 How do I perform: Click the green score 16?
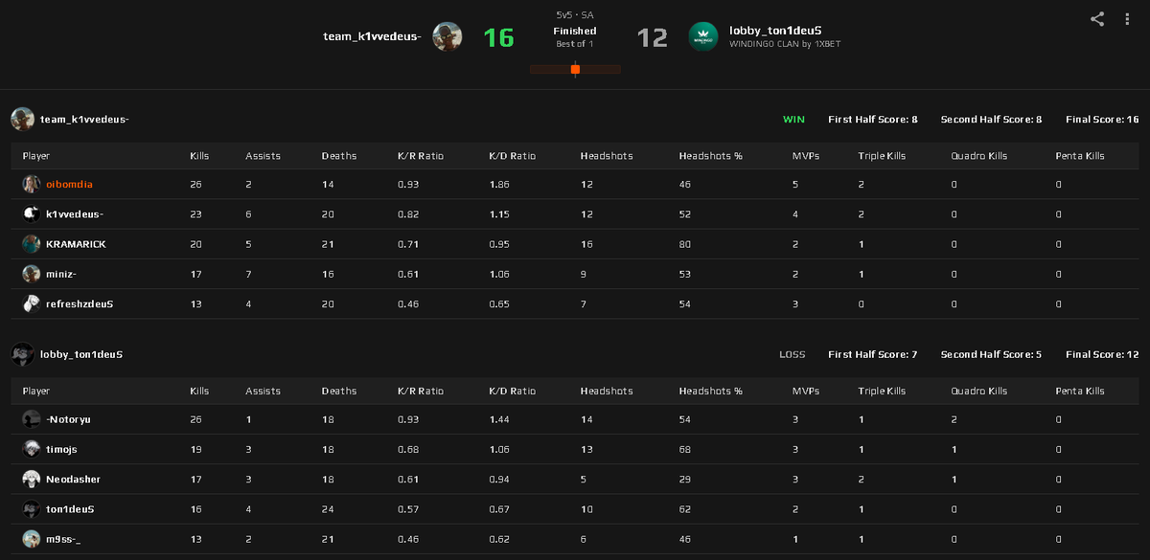(498, 37)
